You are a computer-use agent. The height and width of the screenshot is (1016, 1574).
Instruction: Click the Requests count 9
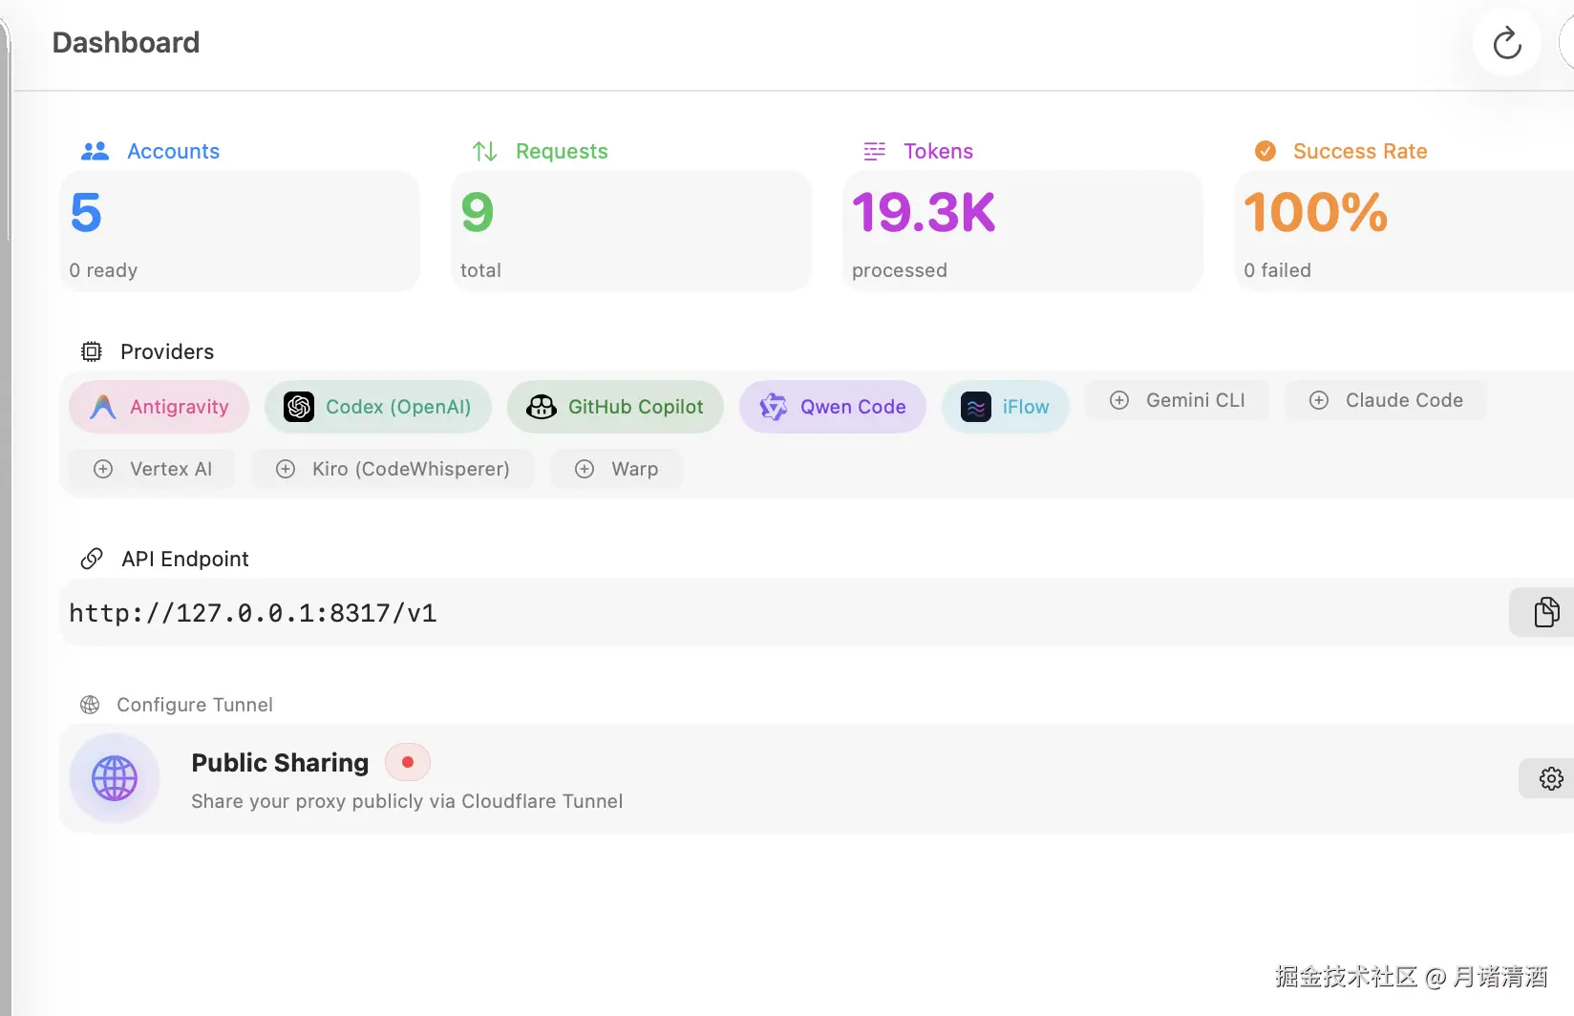[478, 212]
